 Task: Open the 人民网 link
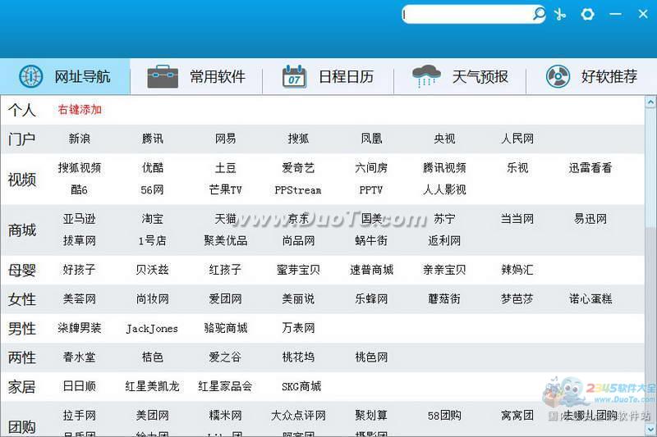(x=517, y=139)
